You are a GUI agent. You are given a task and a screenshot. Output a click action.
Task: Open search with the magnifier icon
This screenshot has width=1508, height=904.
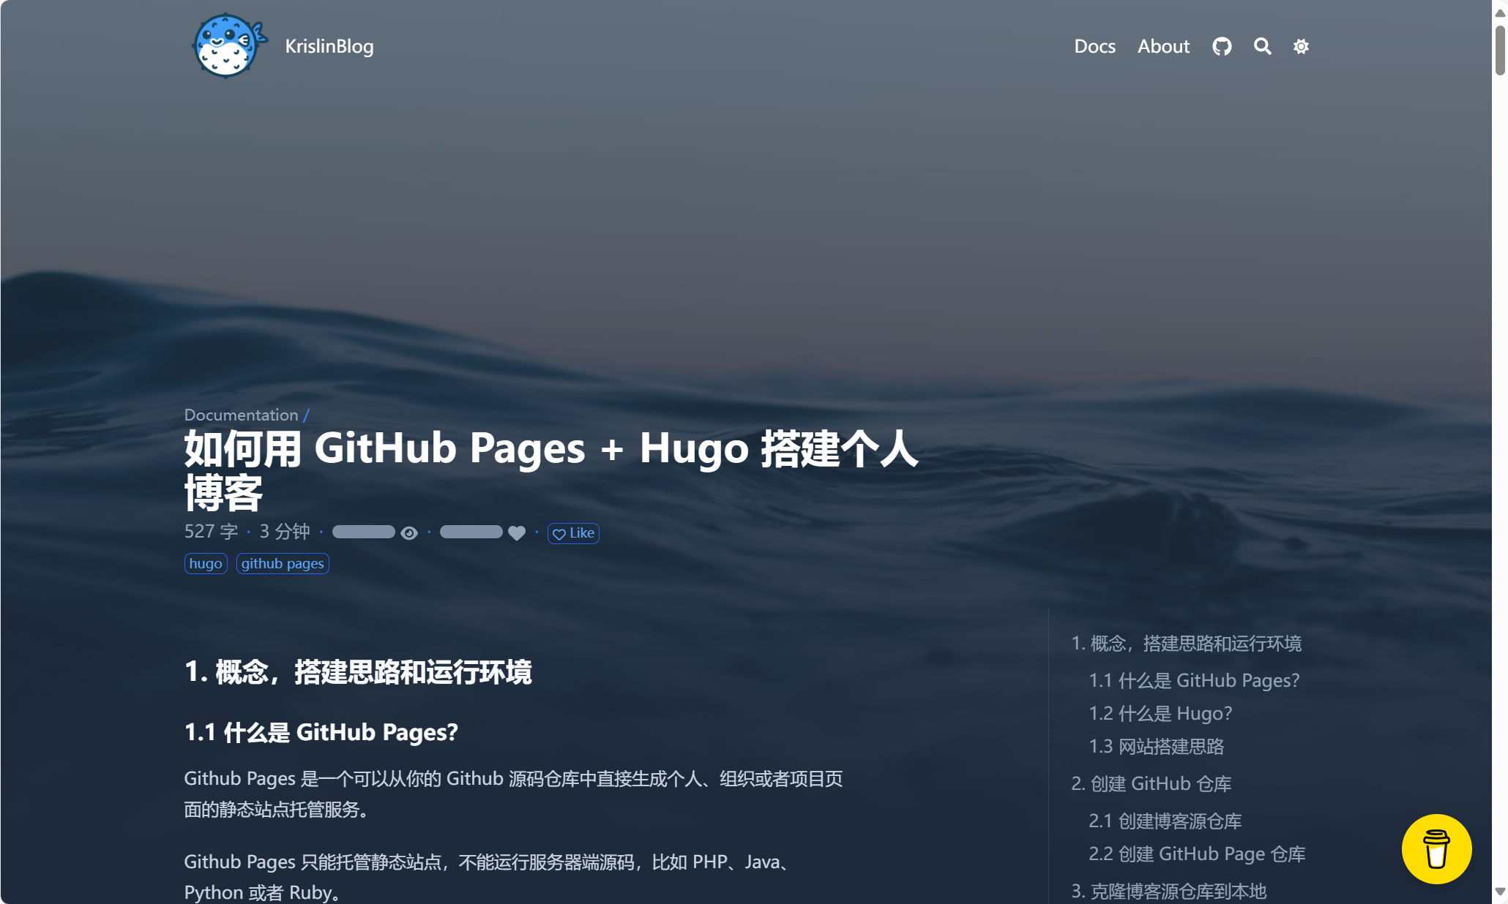tap(1262, 47)
